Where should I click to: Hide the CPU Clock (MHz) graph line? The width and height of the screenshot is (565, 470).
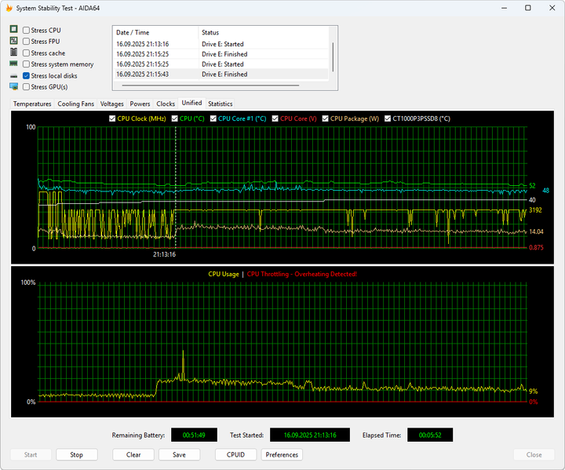click(x=112, y=118)
